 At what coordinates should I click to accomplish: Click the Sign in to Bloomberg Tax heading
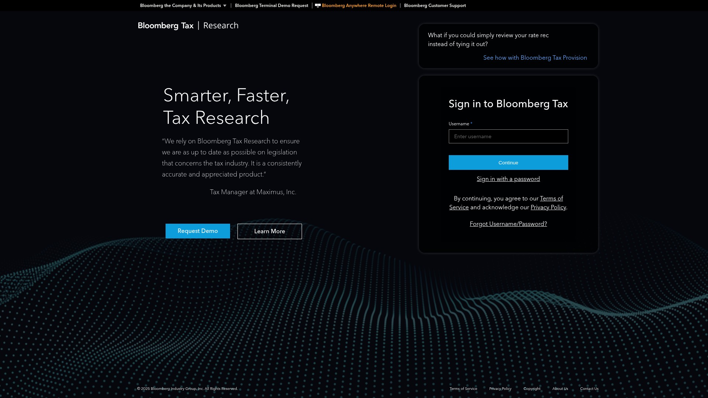pos(508,104)
